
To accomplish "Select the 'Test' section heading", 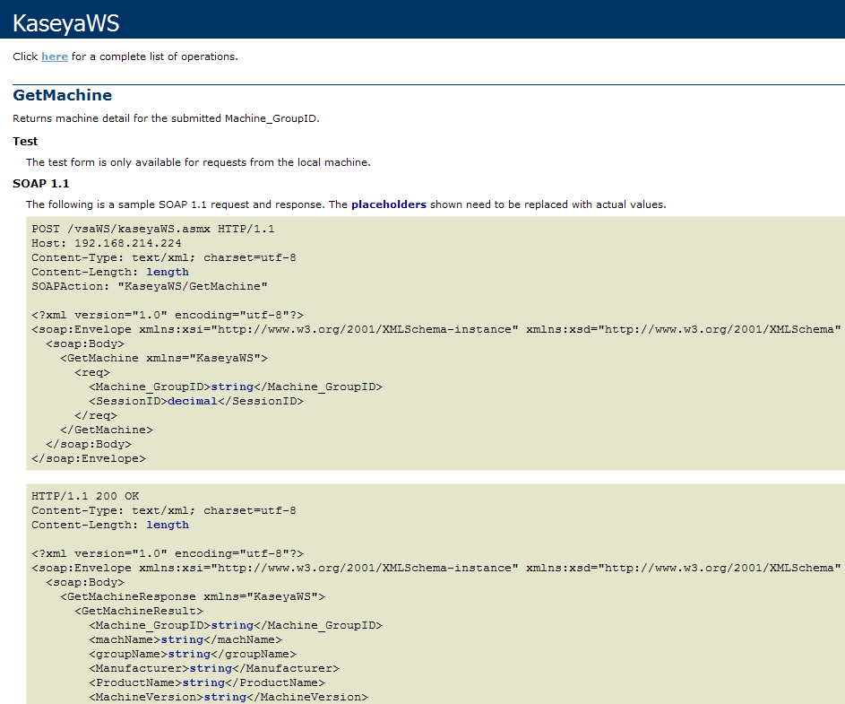I will click(25, 142).
